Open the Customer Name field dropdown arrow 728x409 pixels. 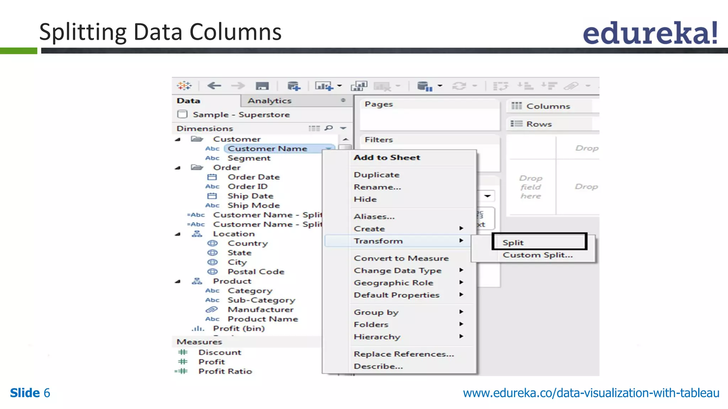tap(329, 148)
